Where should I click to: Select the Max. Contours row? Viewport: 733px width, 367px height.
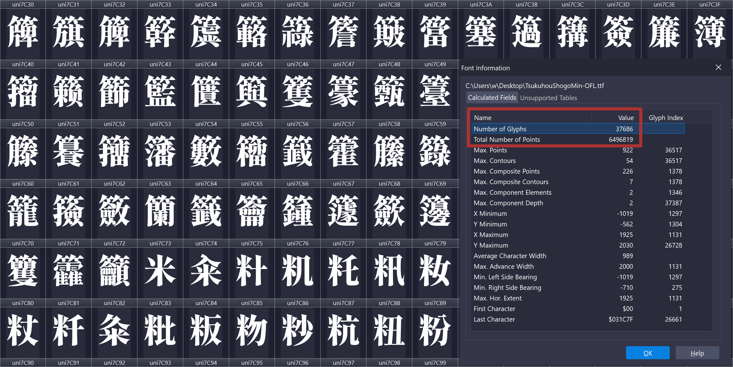click(578, 160)
